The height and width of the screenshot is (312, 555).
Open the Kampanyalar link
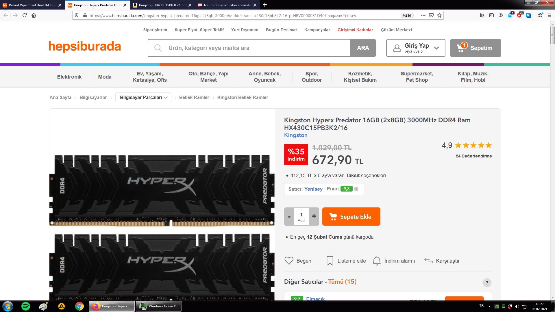point(317,30)
